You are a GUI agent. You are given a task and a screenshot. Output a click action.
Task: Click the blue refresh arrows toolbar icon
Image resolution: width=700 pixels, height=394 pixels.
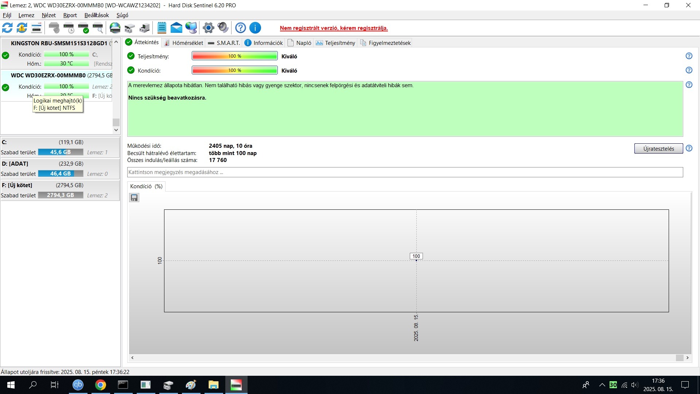pos(7,28)
